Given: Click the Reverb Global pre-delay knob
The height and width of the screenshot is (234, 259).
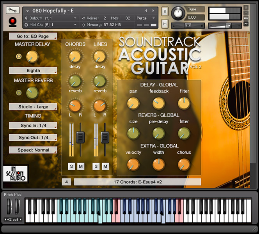Looking at the screenshot, I should [x=159, y=133].
